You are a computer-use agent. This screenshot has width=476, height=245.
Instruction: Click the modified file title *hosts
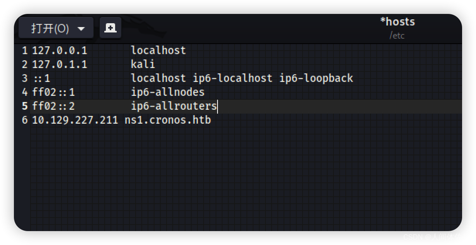398,22
